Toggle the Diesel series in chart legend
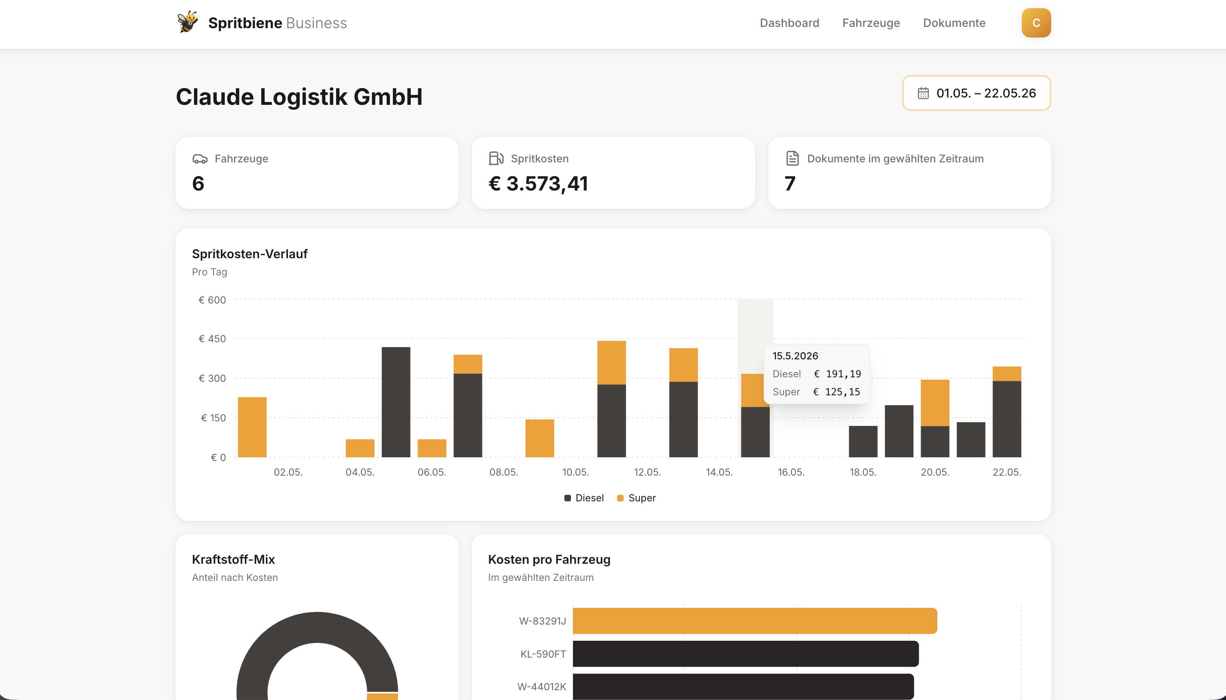Screen dimensions: 1226x700 pyautogui.click(x=584, y=498)
